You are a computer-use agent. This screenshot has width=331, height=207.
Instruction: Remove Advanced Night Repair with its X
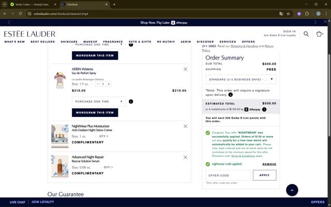pos(185,157)
